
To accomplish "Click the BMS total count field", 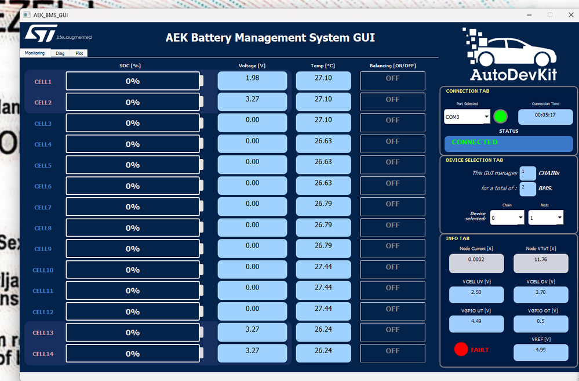I will pyautogui.click(x=527, y=189).
